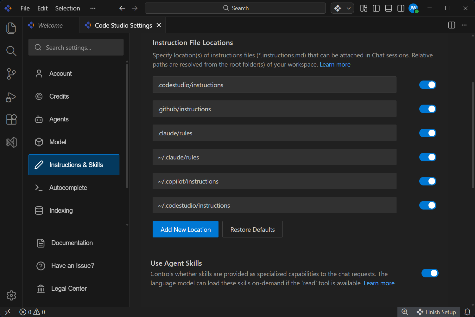Open errors and warnings in status bar
This screenshot has width=475, height=317.
coord(32,312)
